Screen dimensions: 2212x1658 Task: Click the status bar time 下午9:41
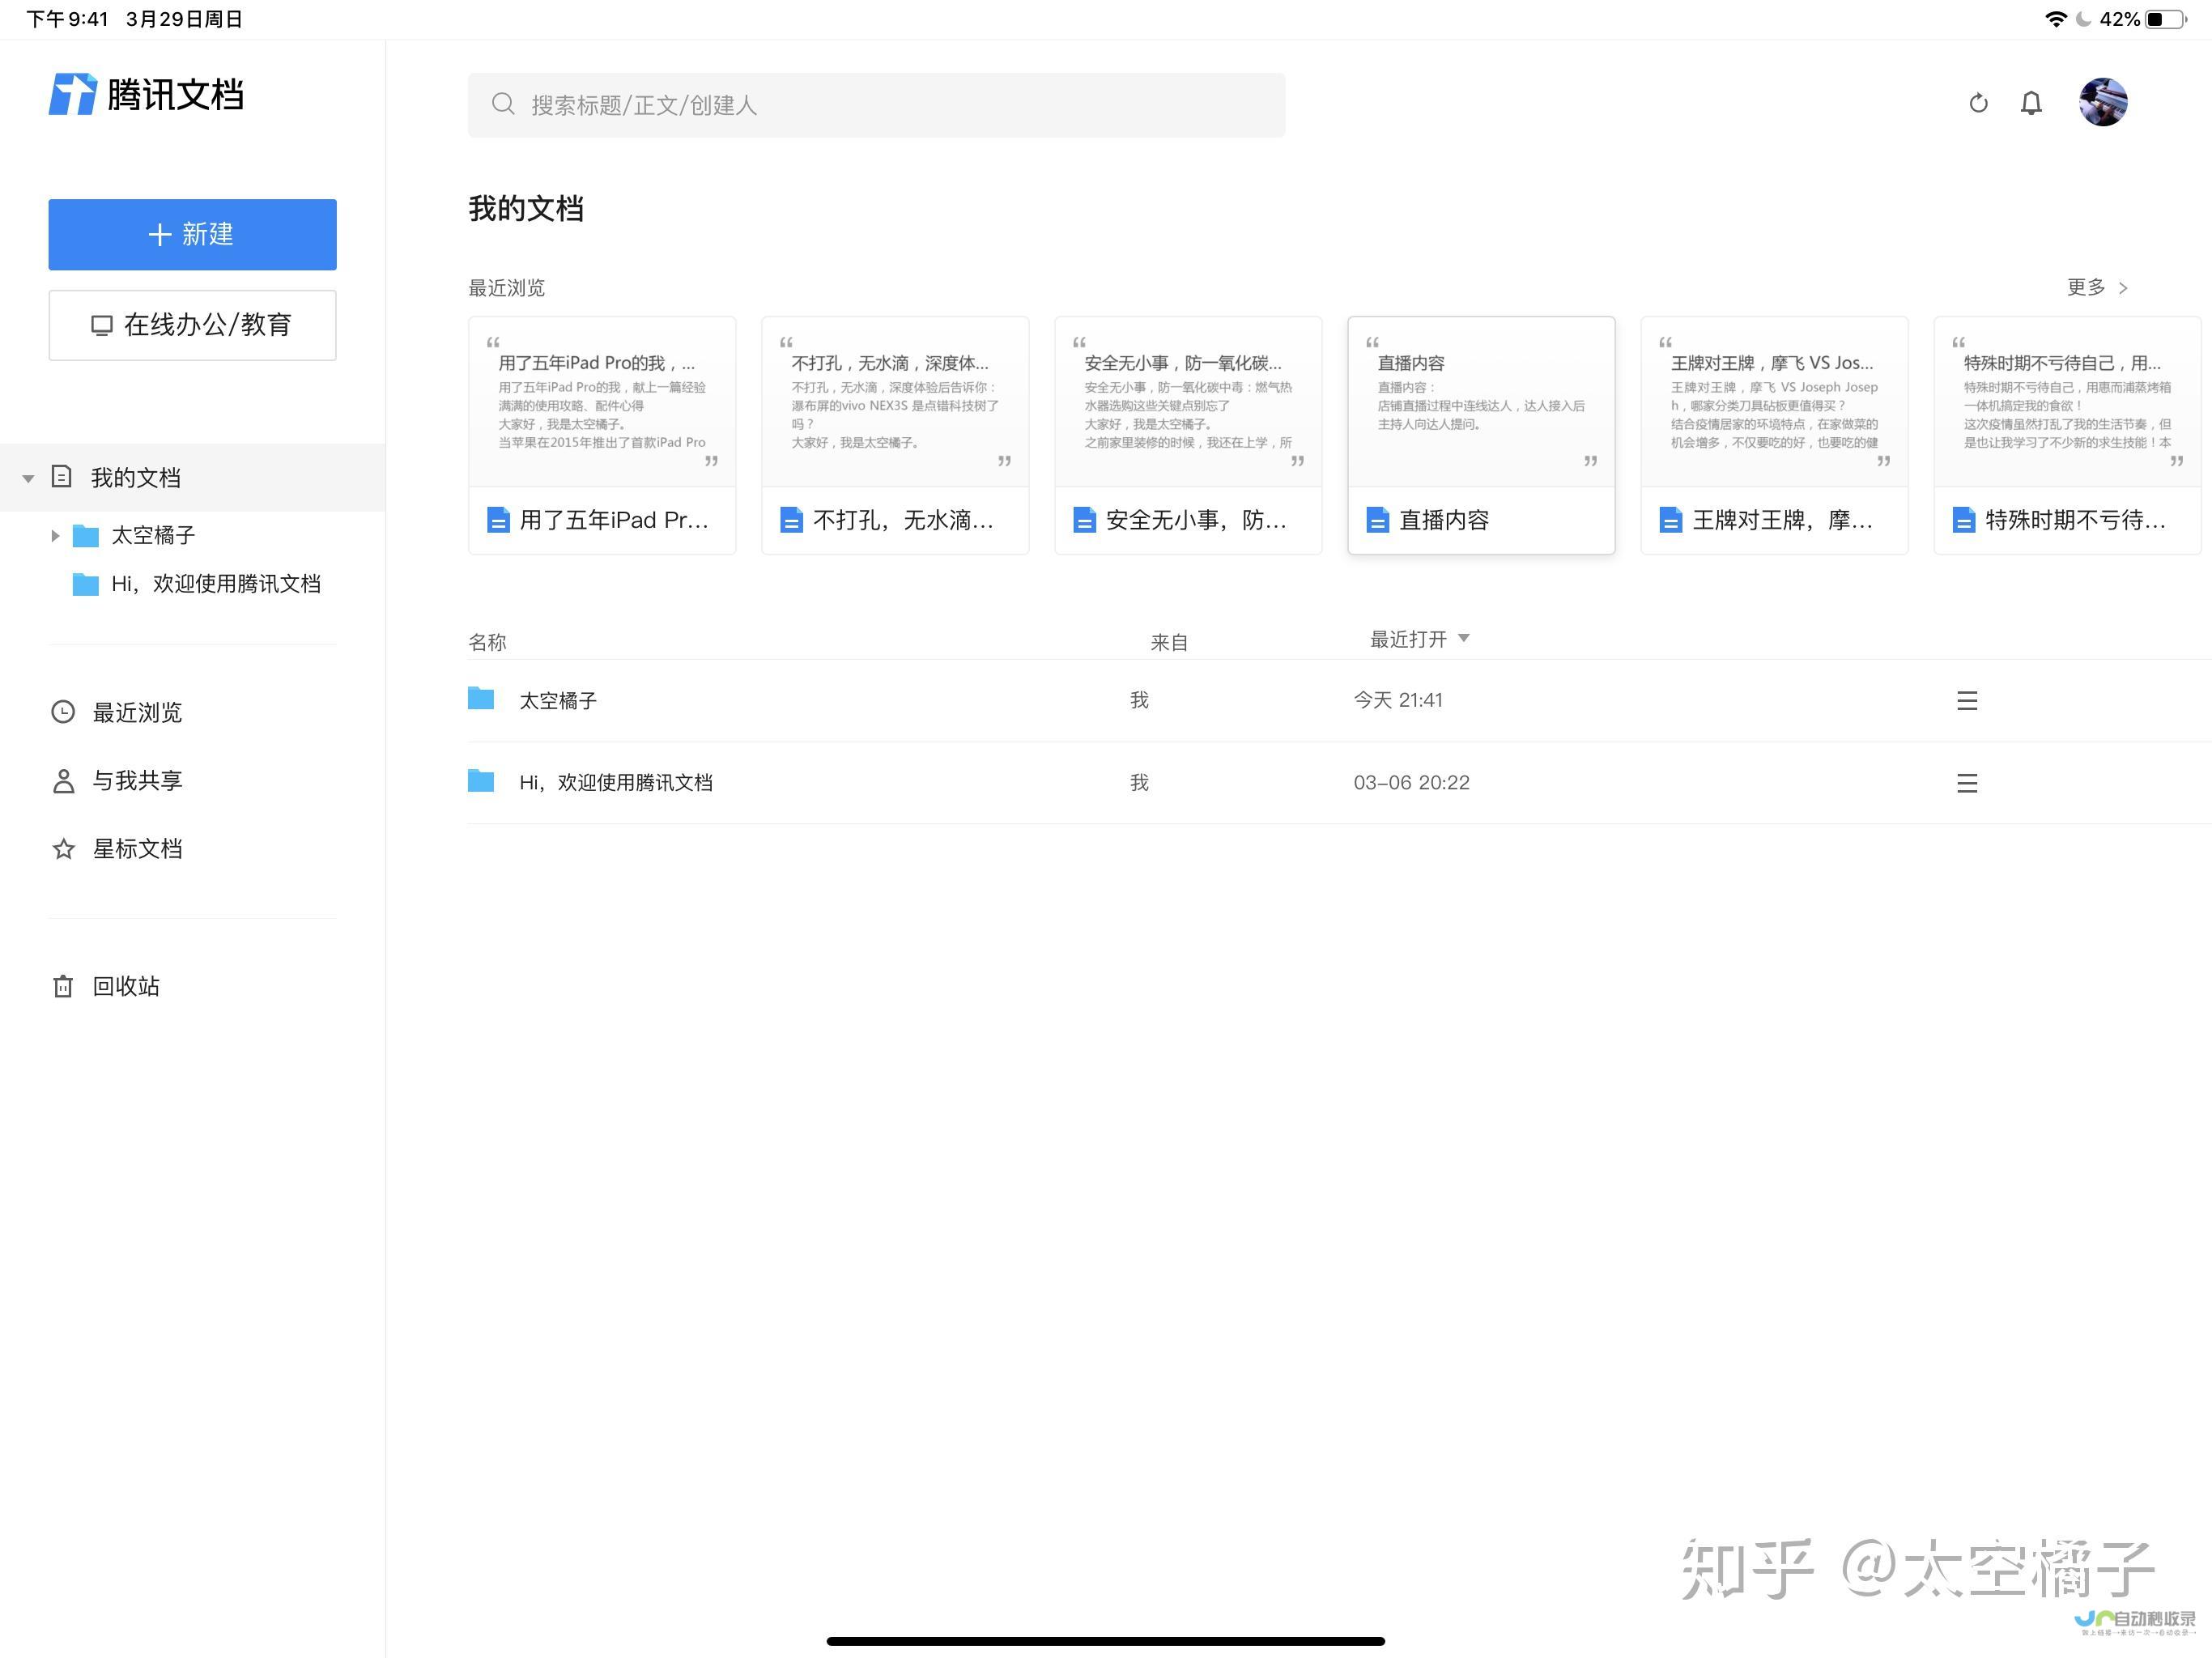click(x=67, y=19)
